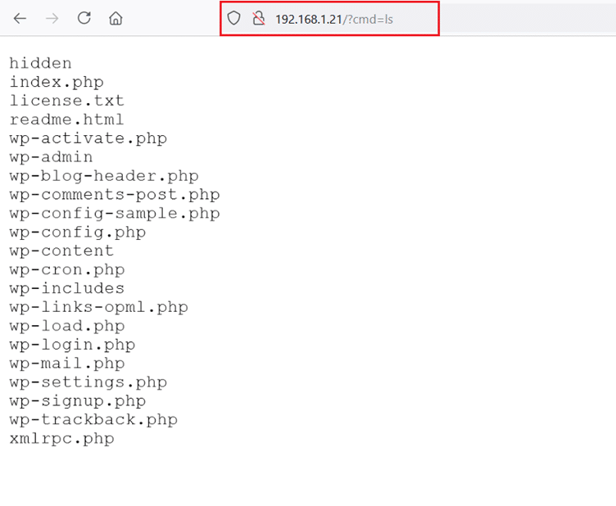Click the license.txt entry
Screen dimensions: 616x506
(x=66, y=101)
